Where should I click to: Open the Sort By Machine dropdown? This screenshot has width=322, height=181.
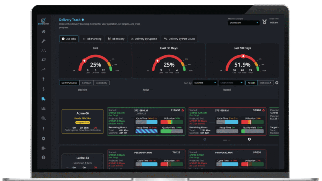[205, 83]
